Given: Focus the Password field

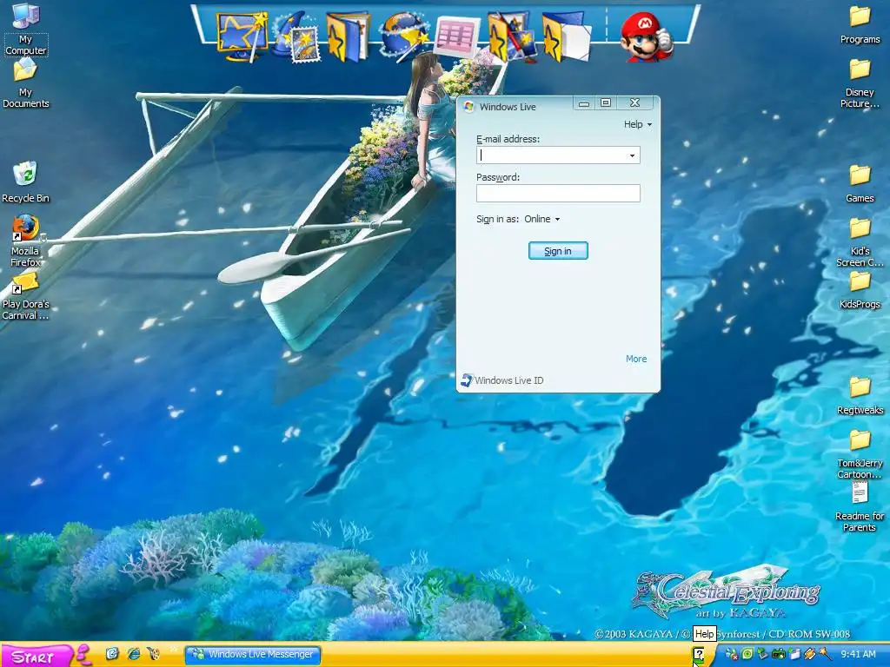Looking at the screenshot, I should pyautogui.click(x=558, y=194).
